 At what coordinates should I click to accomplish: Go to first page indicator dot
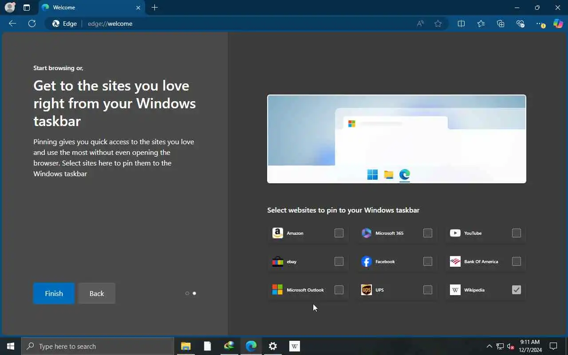[x=187, y=293]
